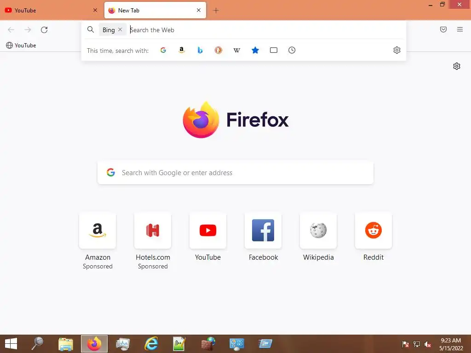Image resolution: width=471 pixels, height=353 pixels.
Task: Close the New Tab tab
Action: coord(199,10)
